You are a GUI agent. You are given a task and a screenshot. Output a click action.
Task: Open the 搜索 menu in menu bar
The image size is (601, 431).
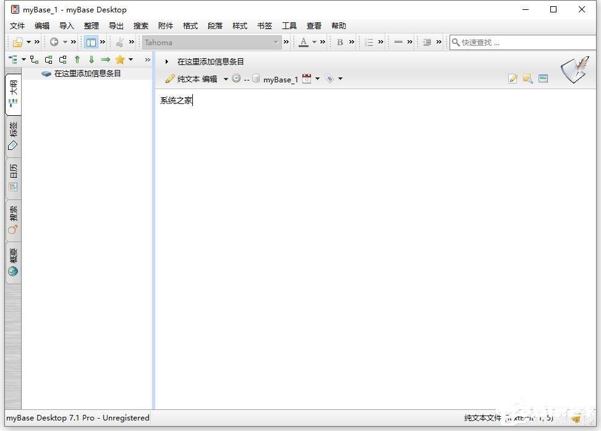click(x=141, y=26)
